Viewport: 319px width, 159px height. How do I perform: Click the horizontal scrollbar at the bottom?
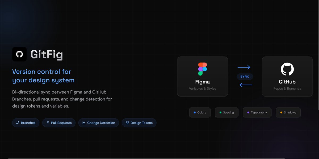click(146, 158)
